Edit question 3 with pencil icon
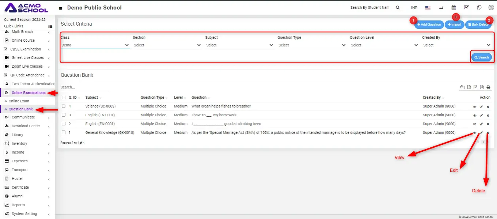497x219 pixels. click(481, 116)
